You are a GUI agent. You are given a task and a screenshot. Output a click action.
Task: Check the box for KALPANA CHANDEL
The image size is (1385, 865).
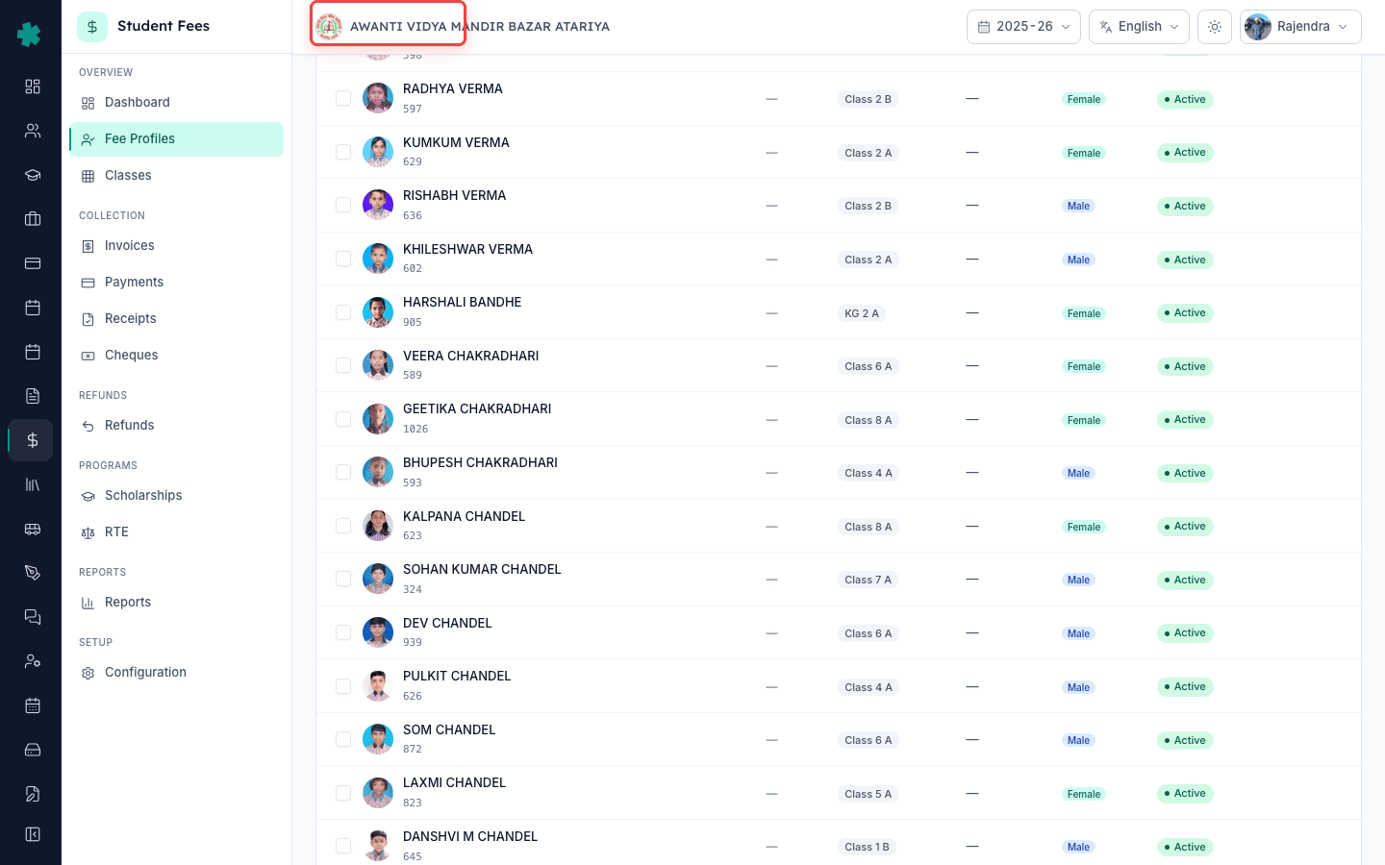point(343,526)
